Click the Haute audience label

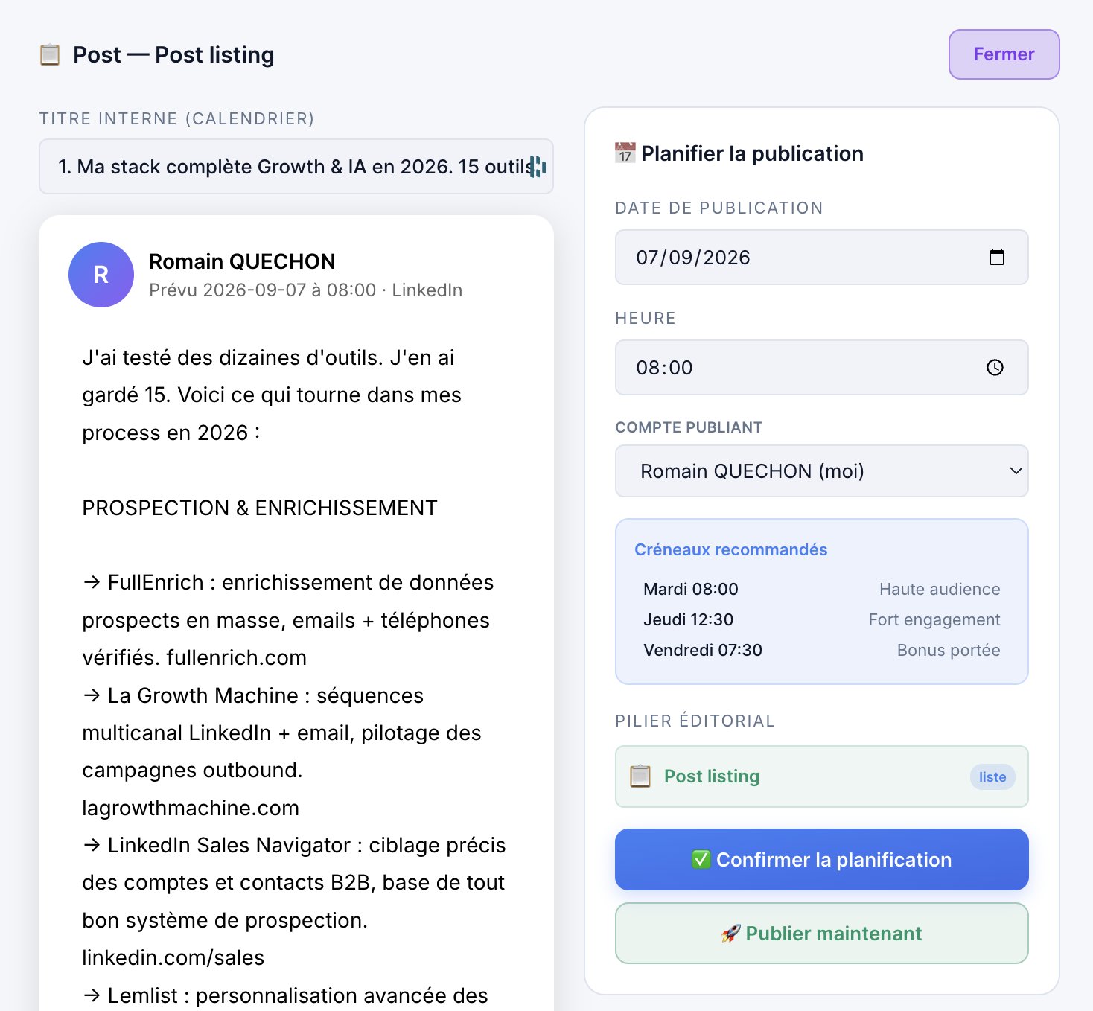tap(940, 589)
